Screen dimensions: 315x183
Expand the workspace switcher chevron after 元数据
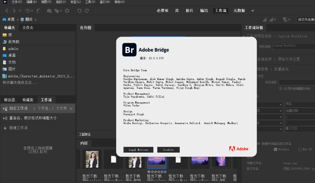253,10
